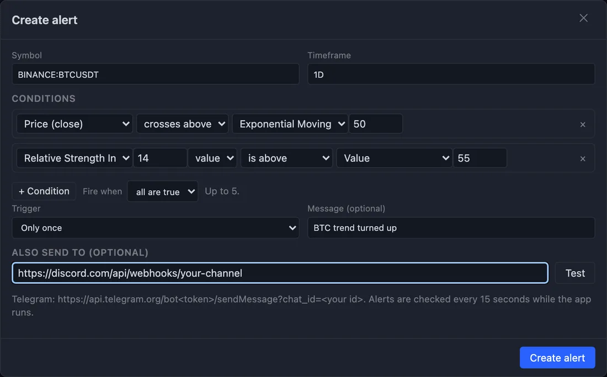Edit the Symbol field BINANCE:BTCUSDT
Viewport: 607px width, 377px height.
[156, 74]
